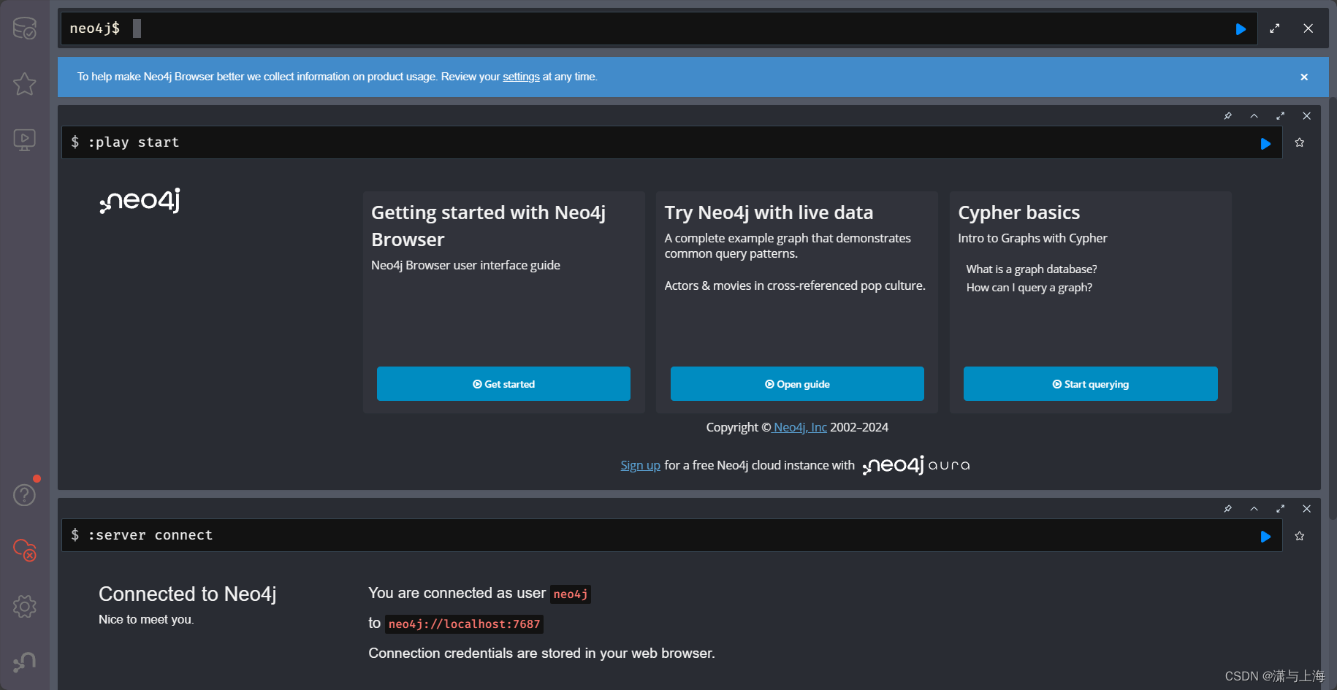This screenshot has height=690, width=1337.
Task: Open the Guides sidebar icon
Action: coord(25,139)
